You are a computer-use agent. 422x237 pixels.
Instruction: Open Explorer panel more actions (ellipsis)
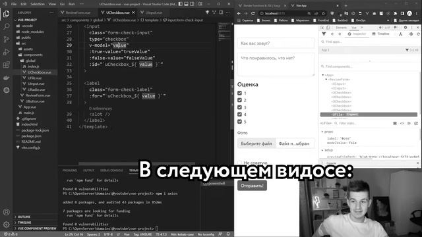click(x=51, y=13)
